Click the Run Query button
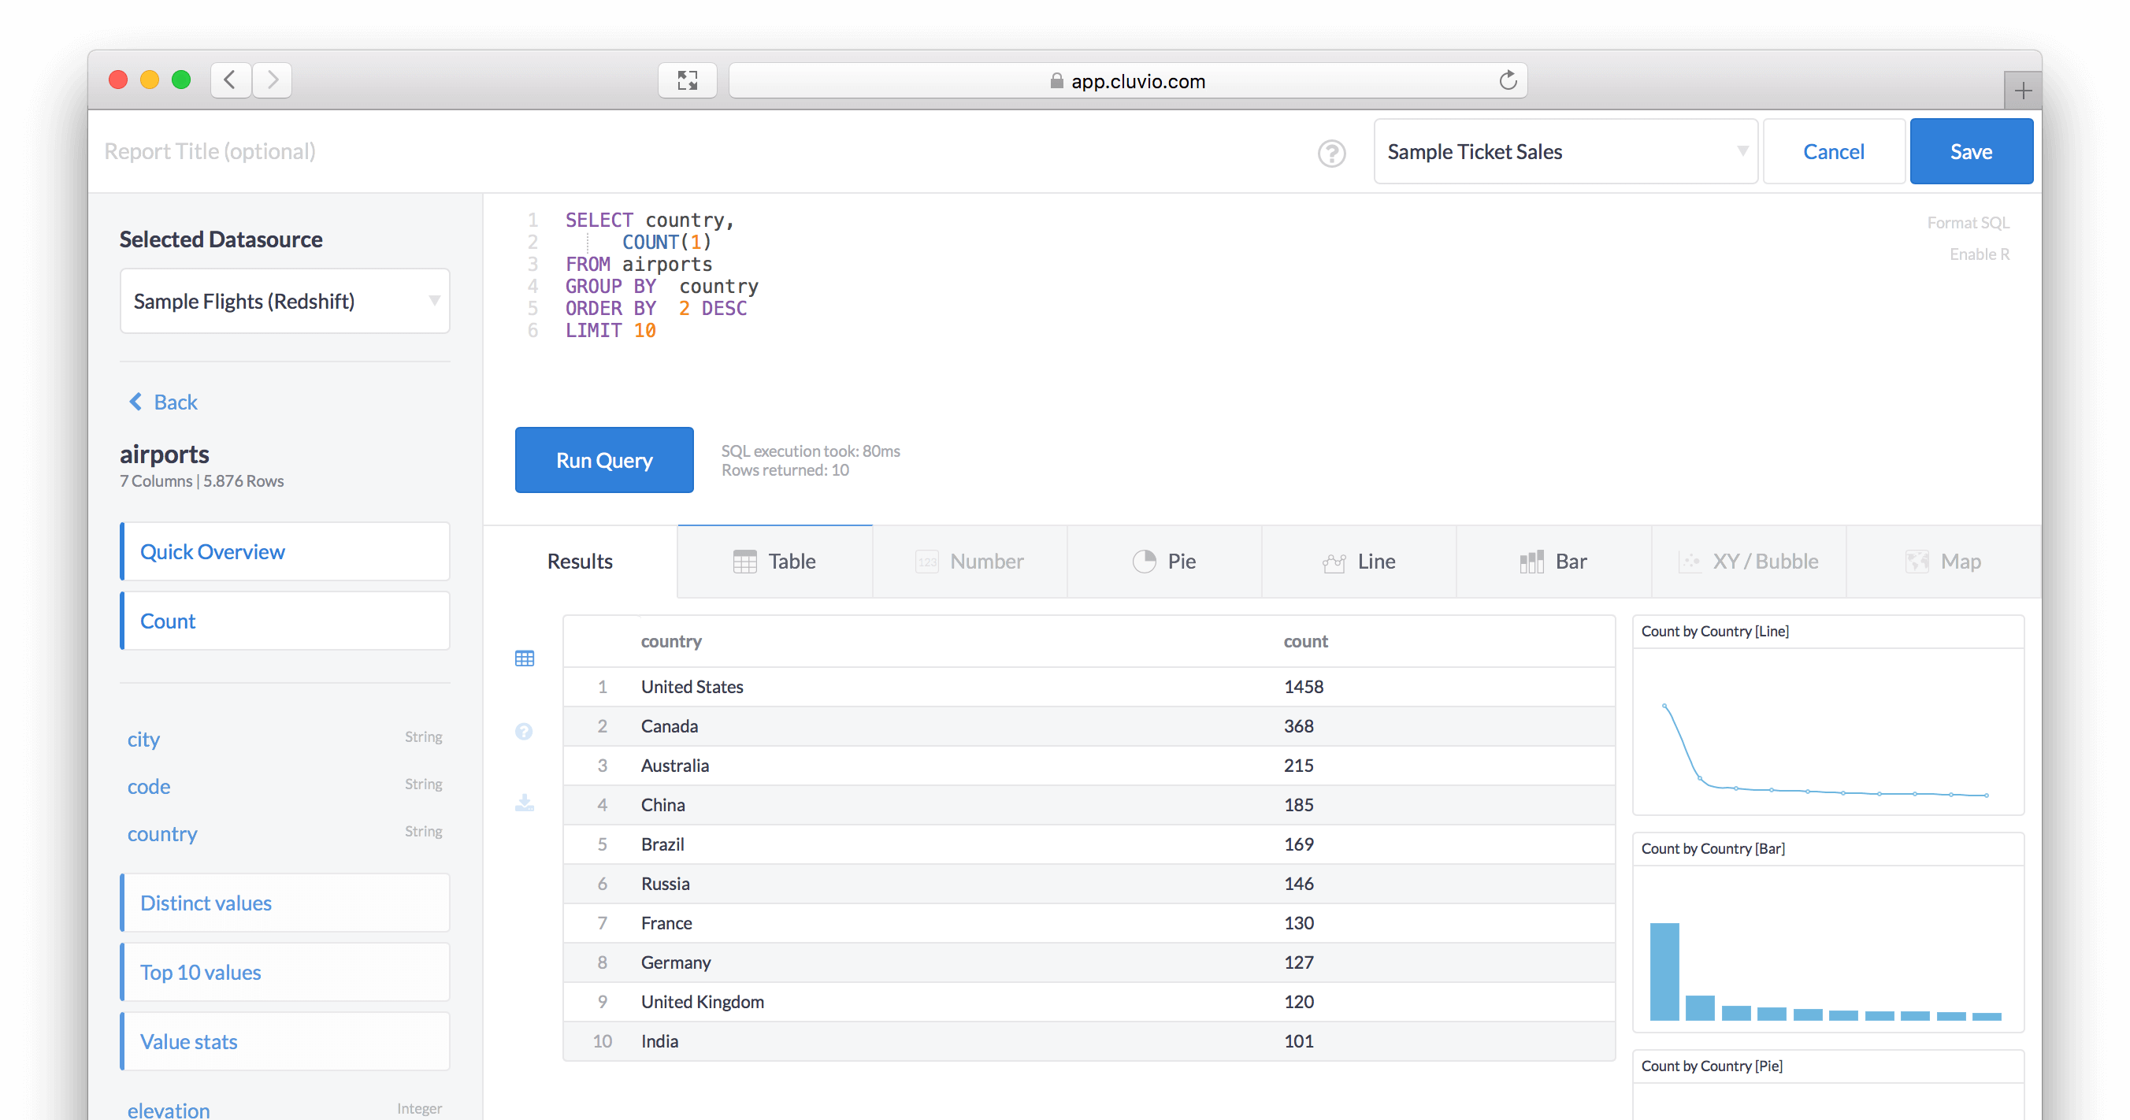 point(603,461)
